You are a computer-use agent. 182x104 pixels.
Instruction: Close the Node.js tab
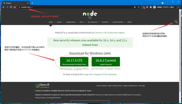(x=28, y=3)
